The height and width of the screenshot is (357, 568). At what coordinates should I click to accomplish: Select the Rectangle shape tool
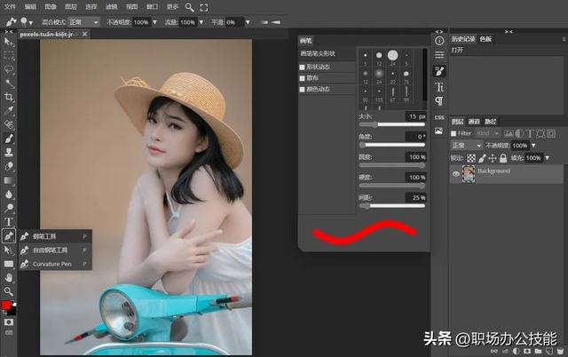[x=9, y=264]
